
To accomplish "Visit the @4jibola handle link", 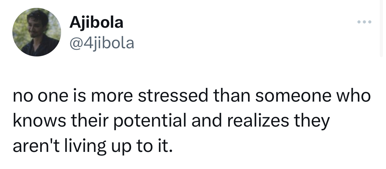I will (x=101, y=43).
